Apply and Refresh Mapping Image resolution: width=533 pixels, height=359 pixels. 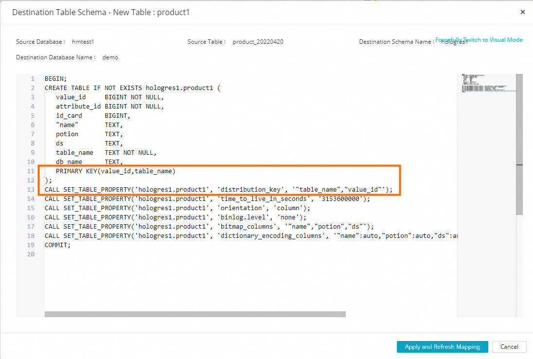[x=442, y=347]
